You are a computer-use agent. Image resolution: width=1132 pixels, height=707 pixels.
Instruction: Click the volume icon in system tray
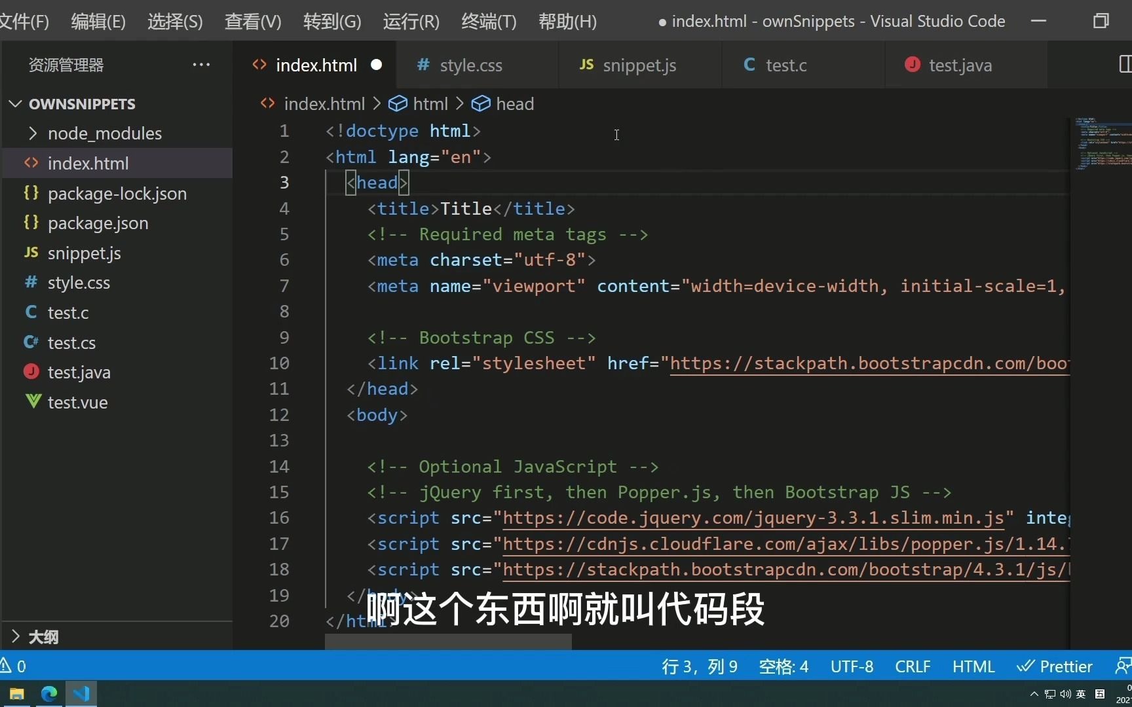coord(1065,694)
